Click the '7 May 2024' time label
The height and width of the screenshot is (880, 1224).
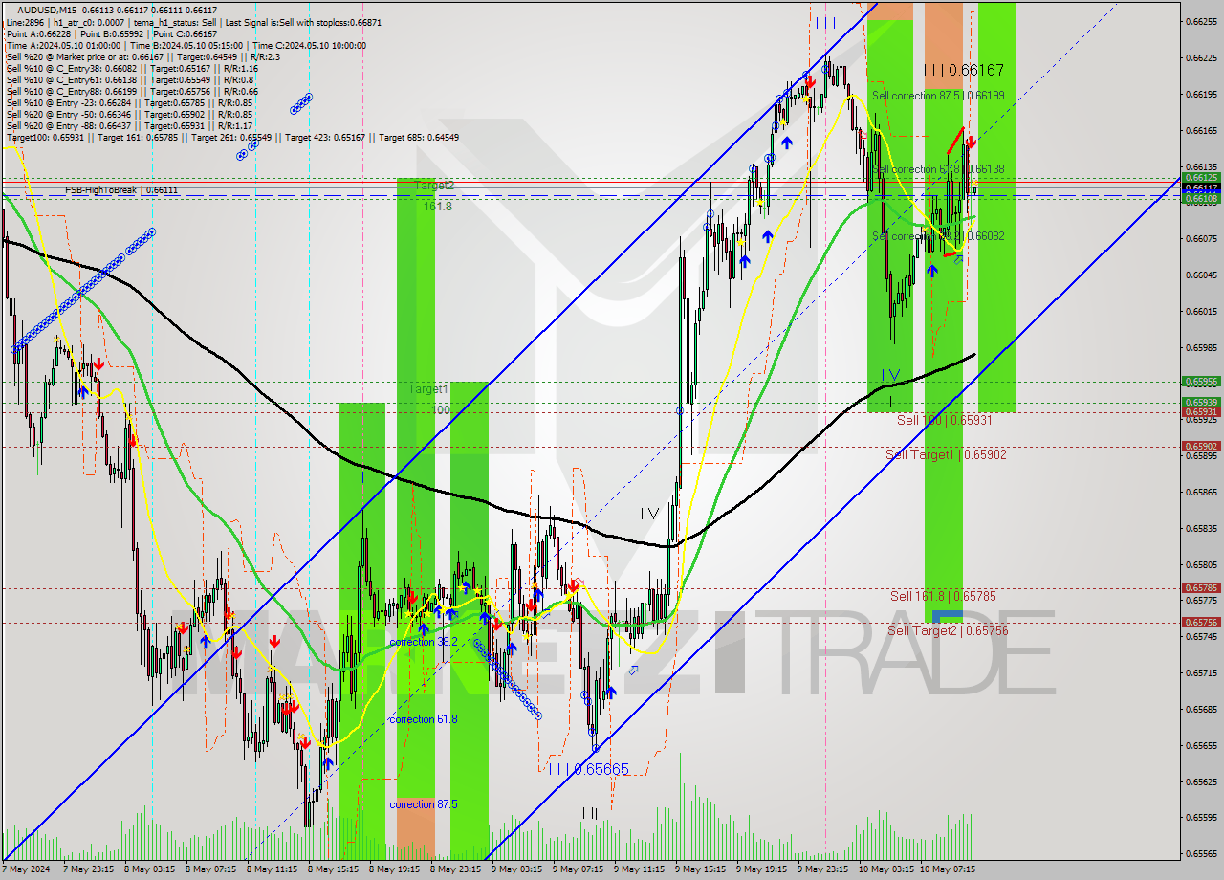[27, 869]
